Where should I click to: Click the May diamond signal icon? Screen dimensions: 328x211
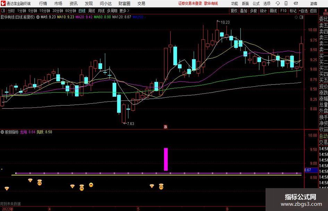pyautogui.click(x=152, y=186)
